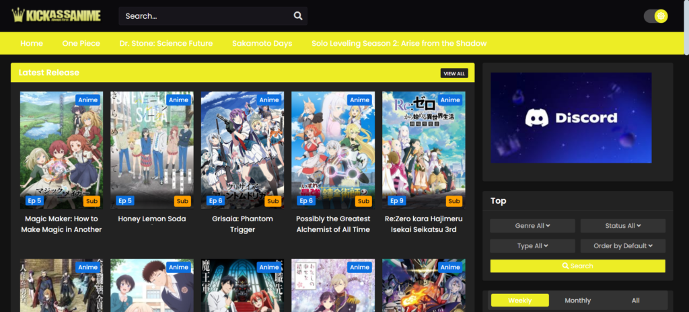Image resolution: width=689 pixels, height=312 pixels.
Task: Click the Honey Lemon Soda title link
Action: tap(152, 219)
